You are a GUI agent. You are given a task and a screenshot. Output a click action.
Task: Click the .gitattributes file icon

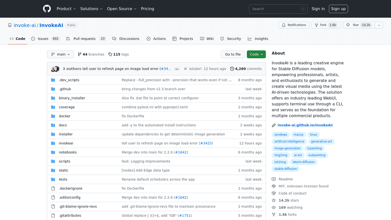coord(53,216)
